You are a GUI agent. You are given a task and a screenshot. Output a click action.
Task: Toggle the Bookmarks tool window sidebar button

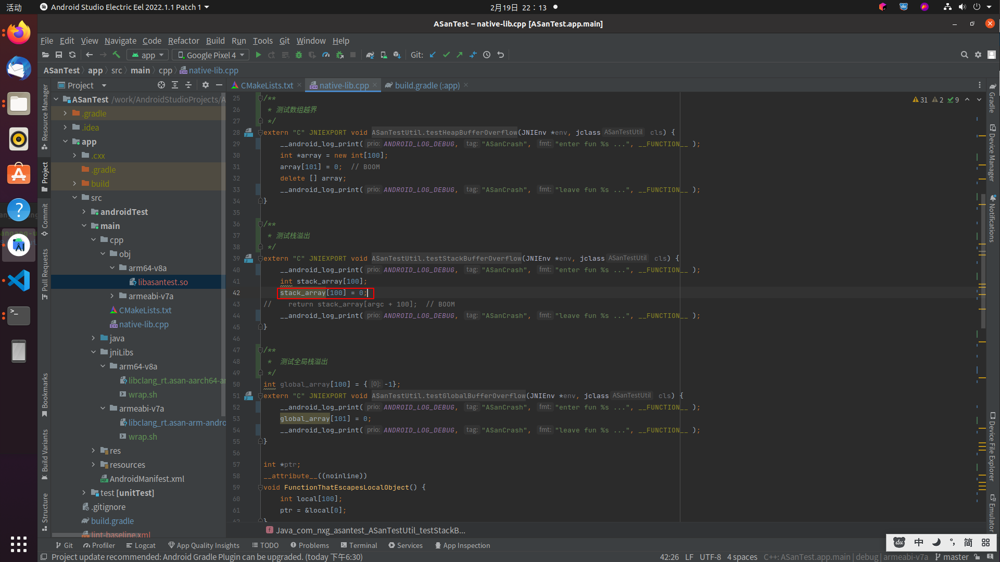(45, 394)
